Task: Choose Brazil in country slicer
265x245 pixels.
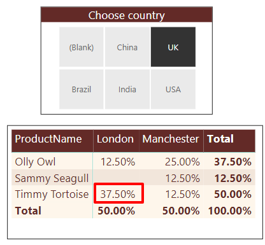Action: pos(82,89)
